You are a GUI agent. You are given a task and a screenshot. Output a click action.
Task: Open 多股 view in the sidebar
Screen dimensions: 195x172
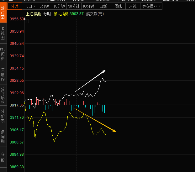[3, 157]
